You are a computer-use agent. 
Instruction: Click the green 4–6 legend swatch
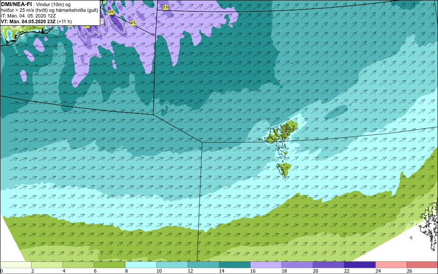(x=78, y=265)
